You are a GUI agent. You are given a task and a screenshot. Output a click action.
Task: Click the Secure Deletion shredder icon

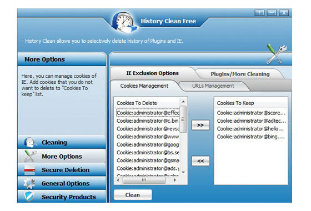(x=29, y=170)
